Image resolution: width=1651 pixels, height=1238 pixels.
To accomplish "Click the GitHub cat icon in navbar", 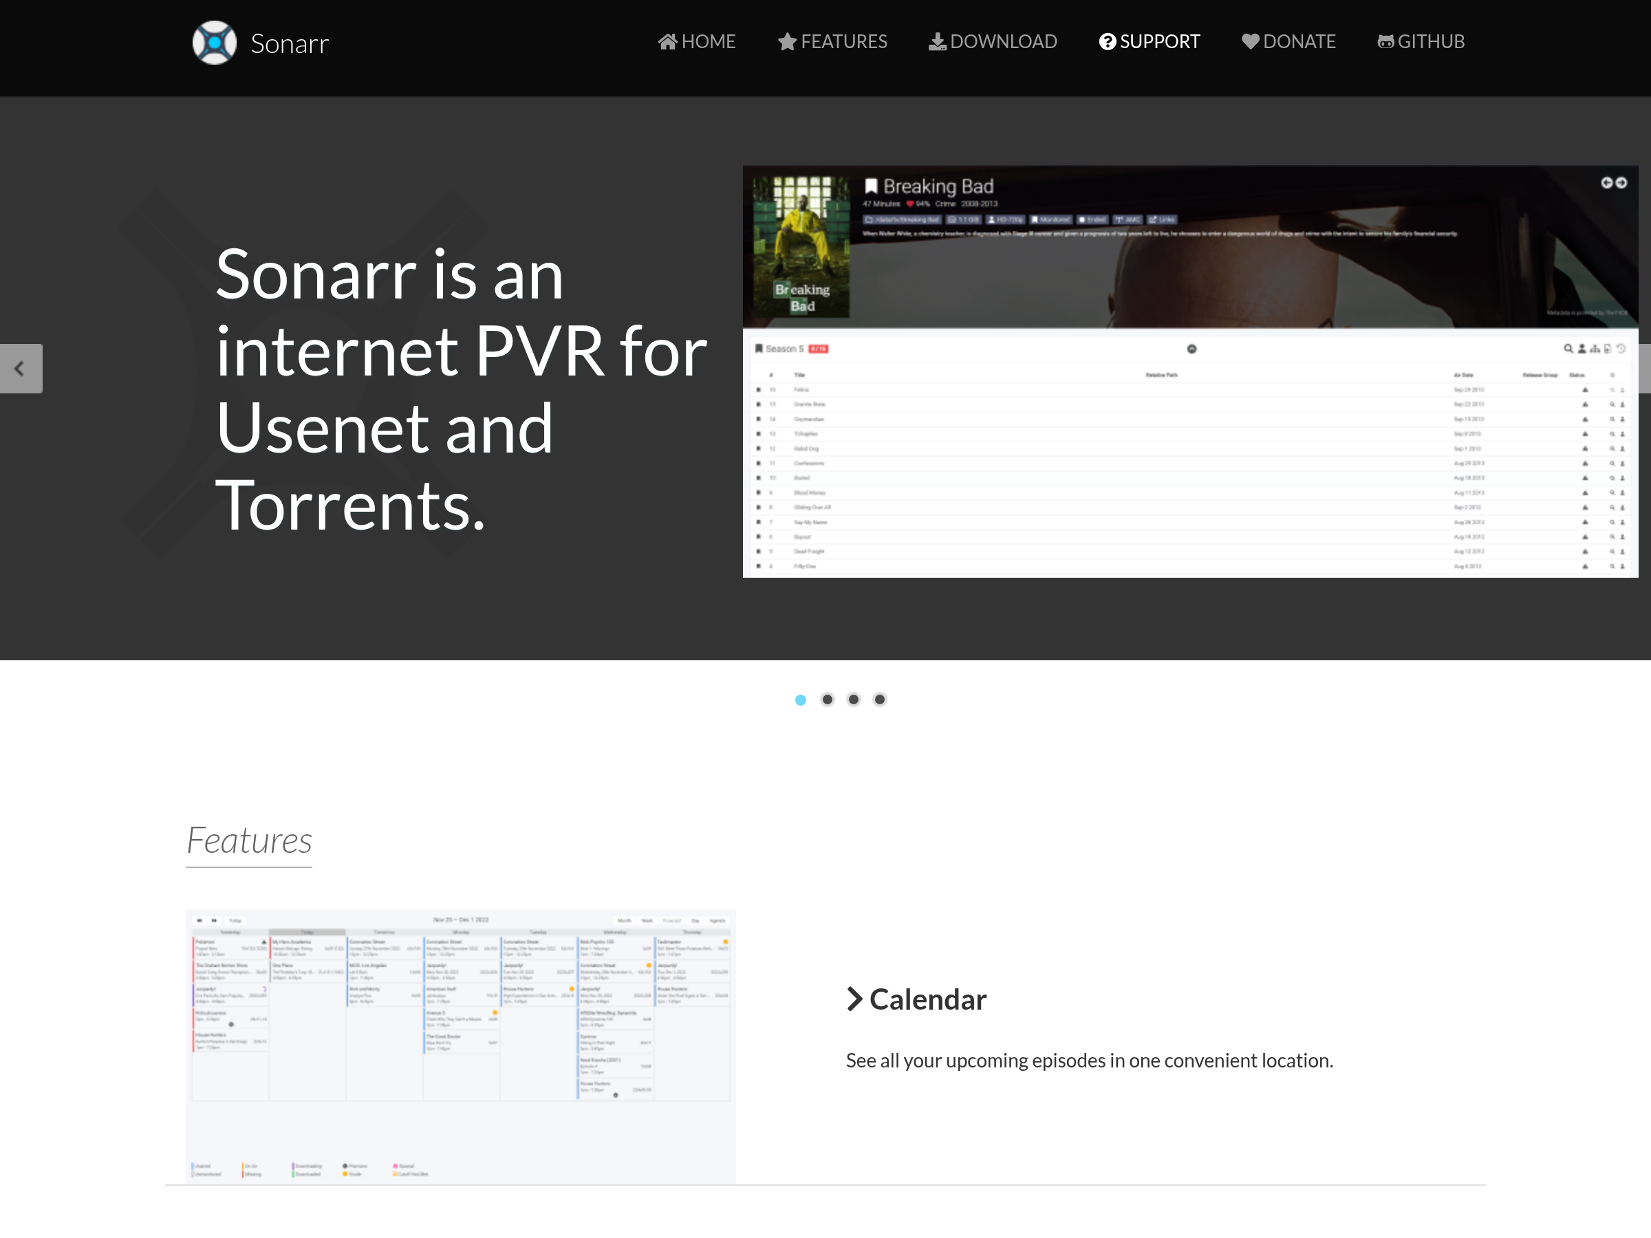I will click(1385, 42).
